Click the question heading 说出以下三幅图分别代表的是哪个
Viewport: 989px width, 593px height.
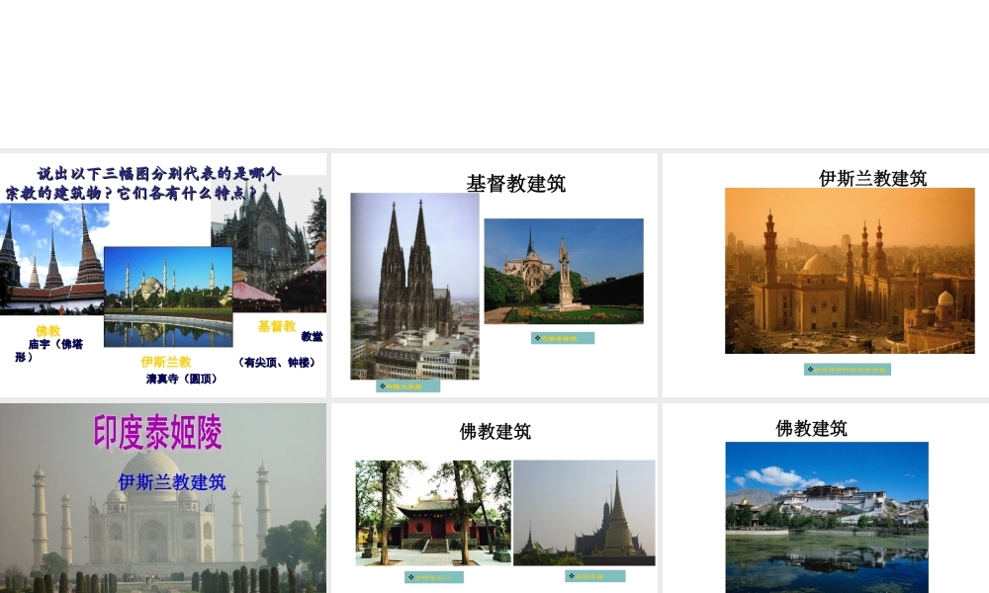pyautogui.click(x=159, y=173)
